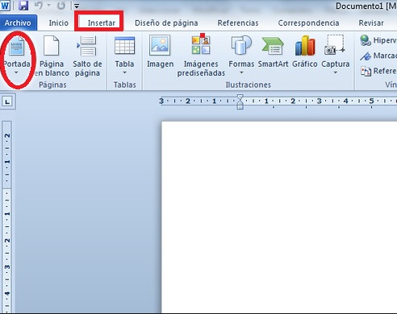
Task: Expand the Formas dropdown arrow
Action: pyautogui.click(x=241, y=72)
